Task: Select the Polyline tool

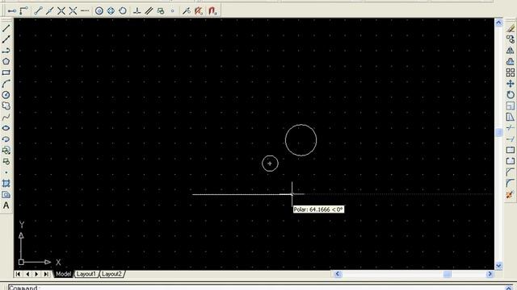Action: point(6,50)
